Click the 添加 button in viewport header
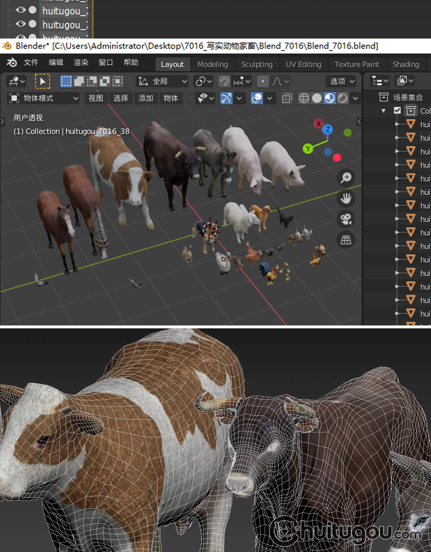This screenshot has width=431, height=552. [x=146, y=98]
